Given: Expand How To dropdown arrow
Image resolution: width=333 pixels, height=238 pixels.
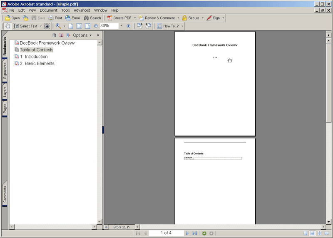Looking at the screenshot, I should [x=182, y=26].
